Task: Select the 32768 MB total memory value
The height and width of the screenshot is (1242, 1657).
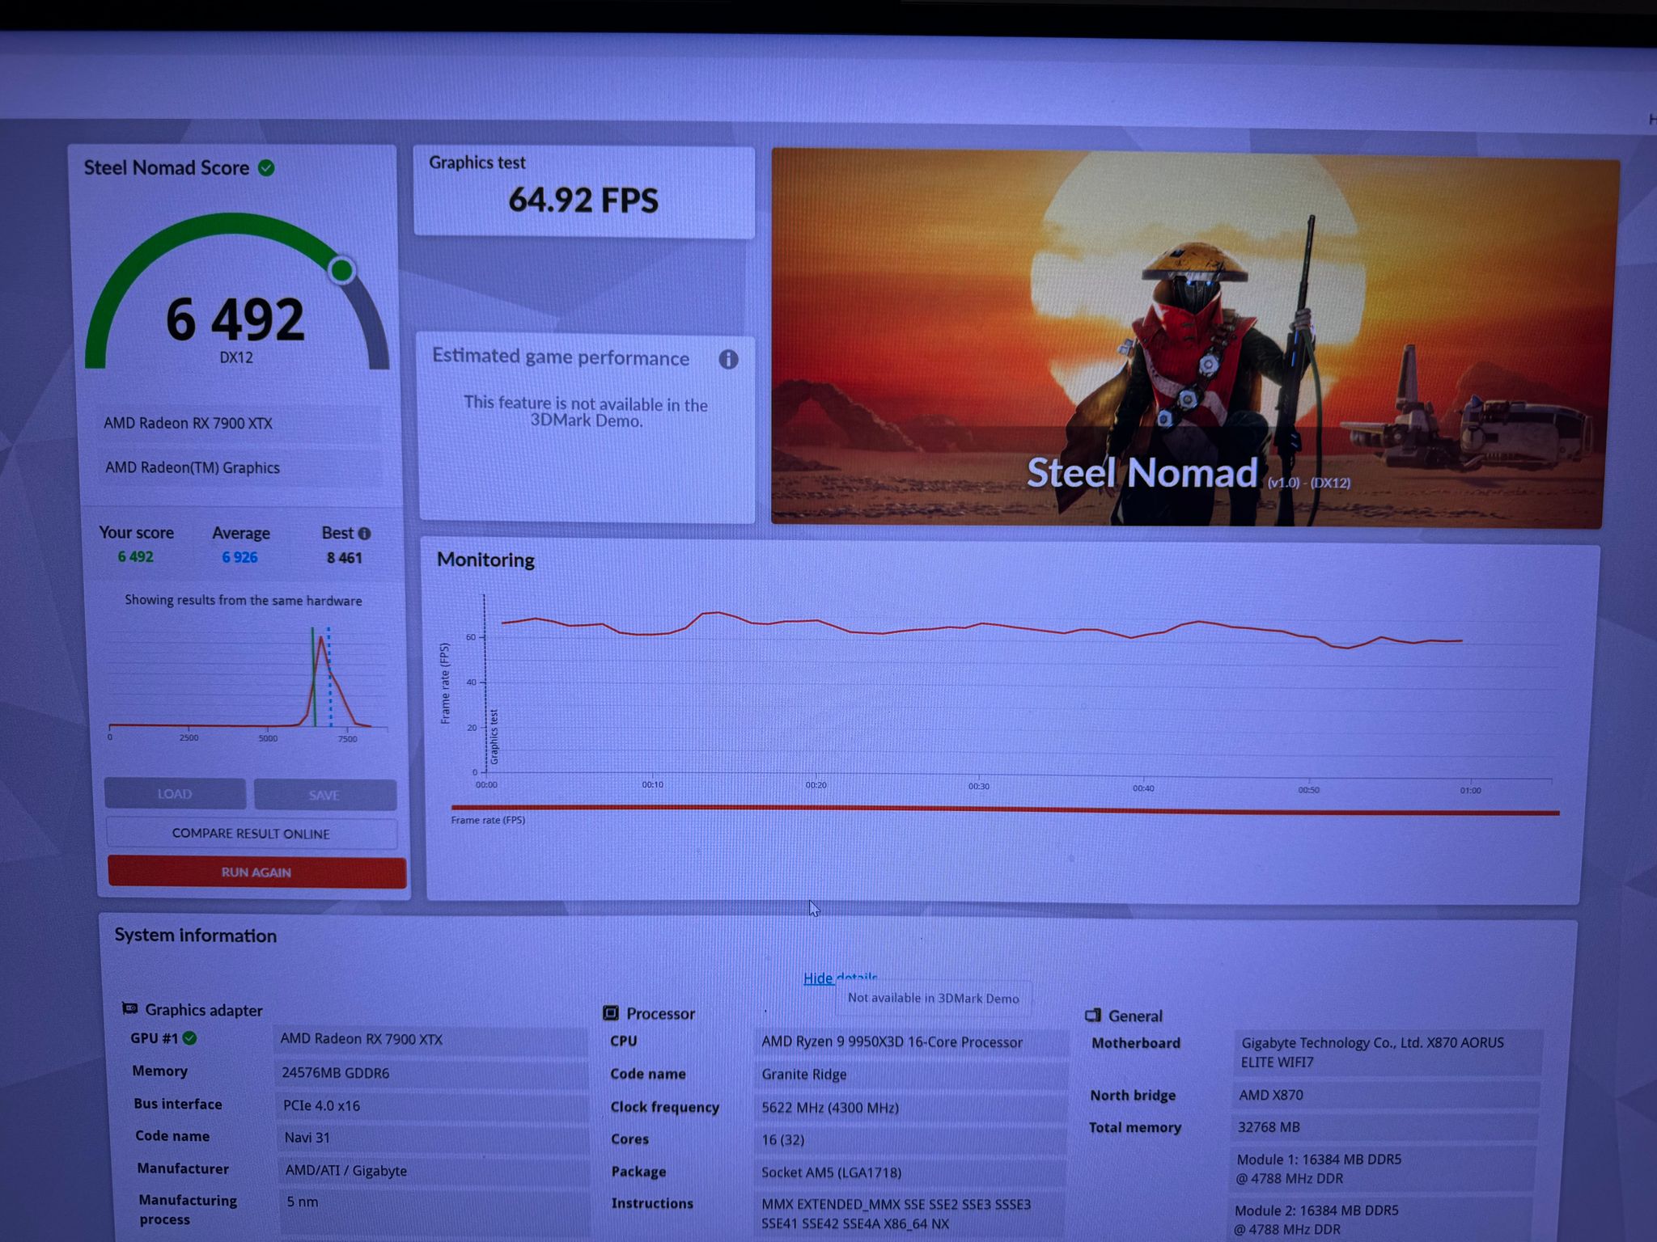Action: (x=1269, y=1127)
